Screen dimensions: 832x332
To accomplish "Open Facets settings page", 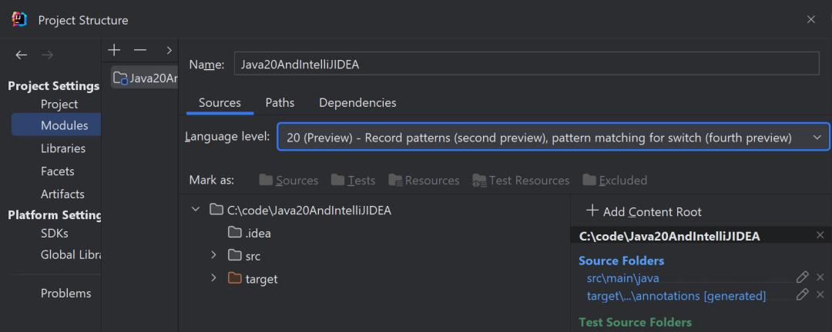I will pos(57,171).
